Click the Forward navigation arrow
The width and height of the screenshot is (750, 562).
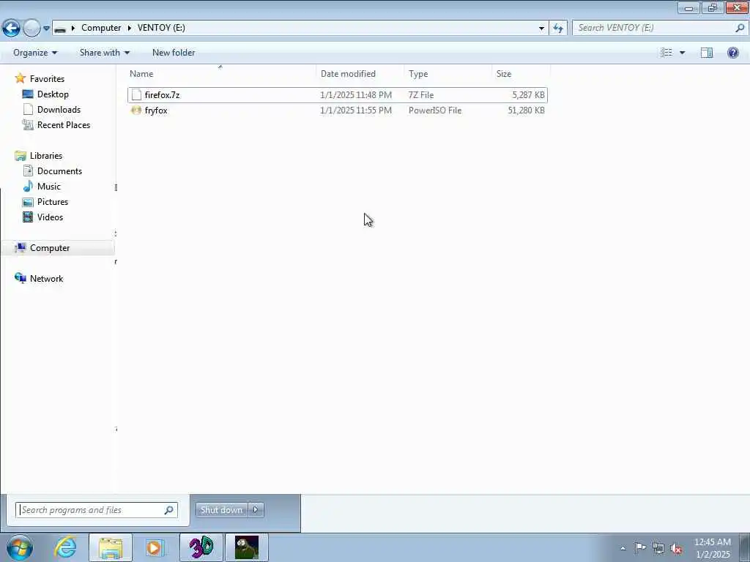(31, 29)
